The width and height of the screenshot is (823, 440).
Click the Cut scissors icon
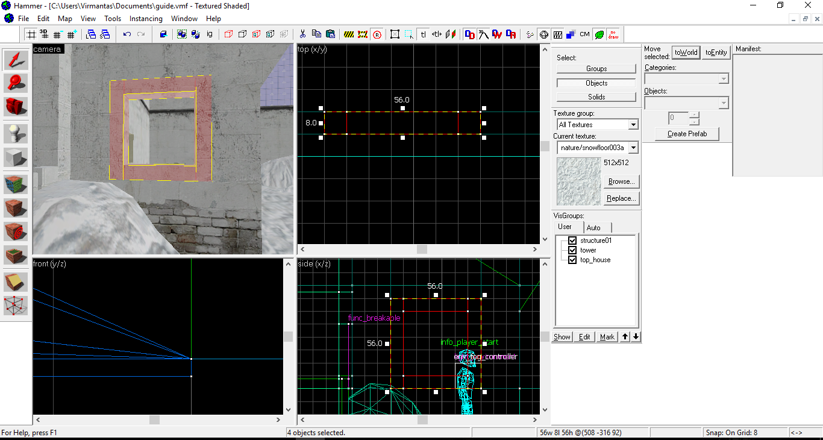point(302,34)
